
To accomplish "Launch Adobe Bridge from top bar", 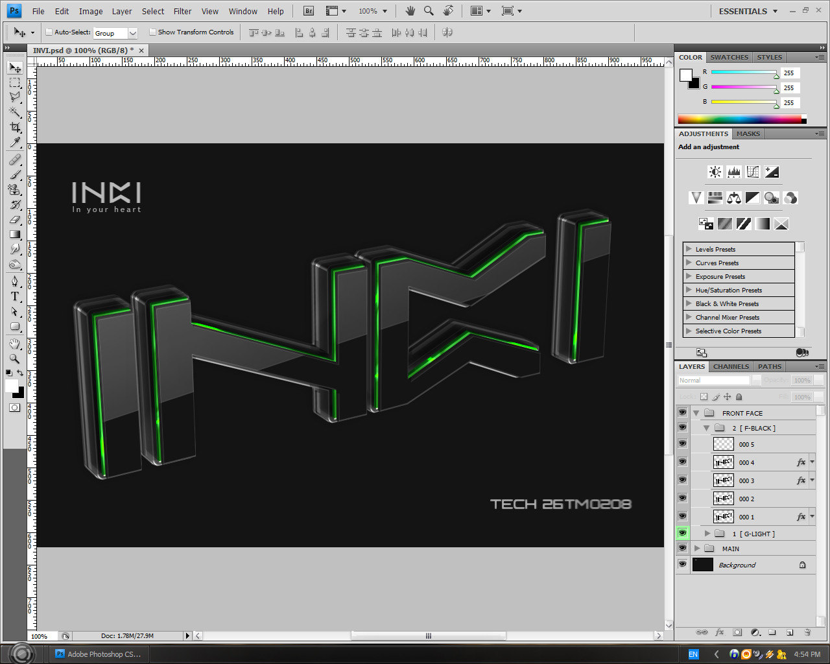I will [x=309, y=11].
